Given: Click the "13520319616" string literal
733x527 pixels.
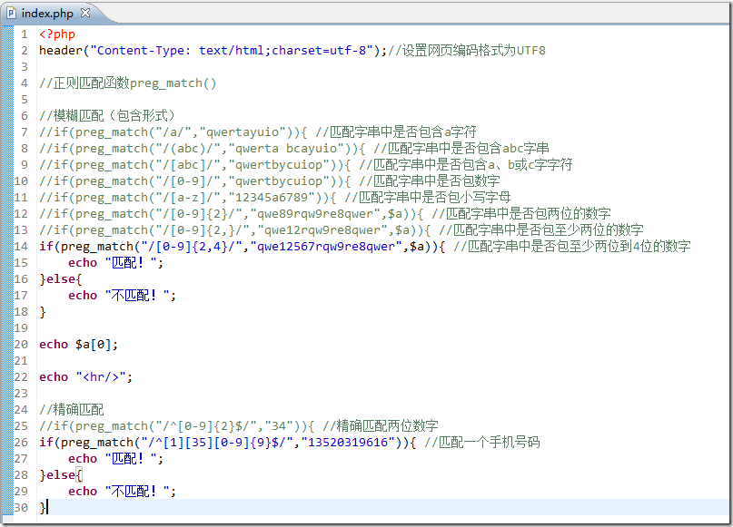Looking at the screenshot, I should pyautogui.click(x=348, y=442).
